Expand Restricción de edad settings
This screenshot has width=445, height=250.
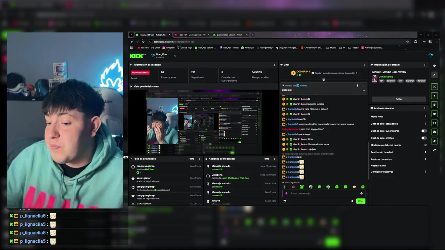[x=425, y=152]
